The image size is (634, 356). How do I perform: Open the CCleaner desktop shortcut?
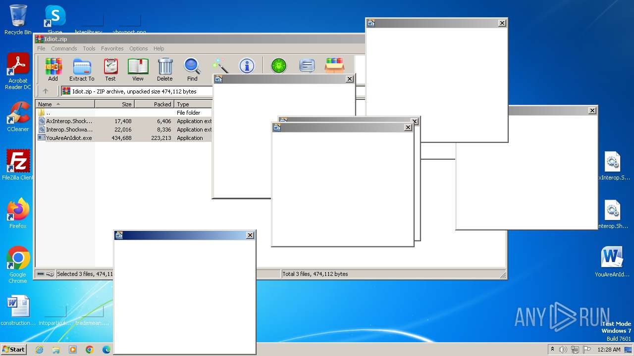18,117
